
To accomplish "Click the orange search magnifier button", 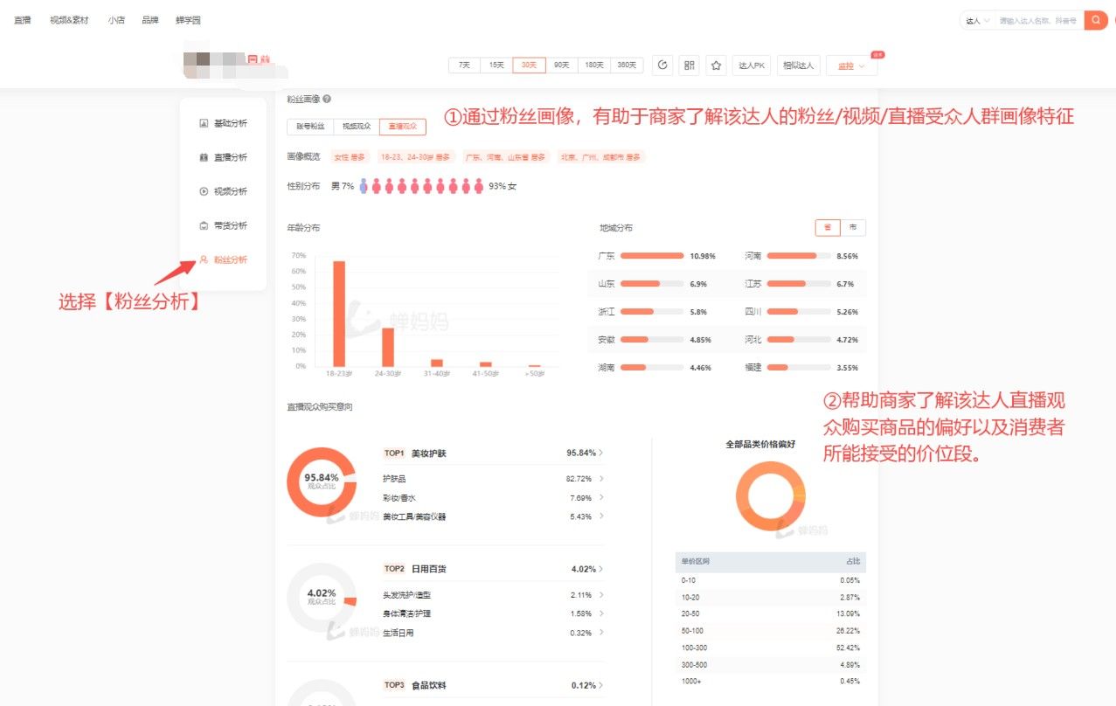I will [x=1096, y=20].
